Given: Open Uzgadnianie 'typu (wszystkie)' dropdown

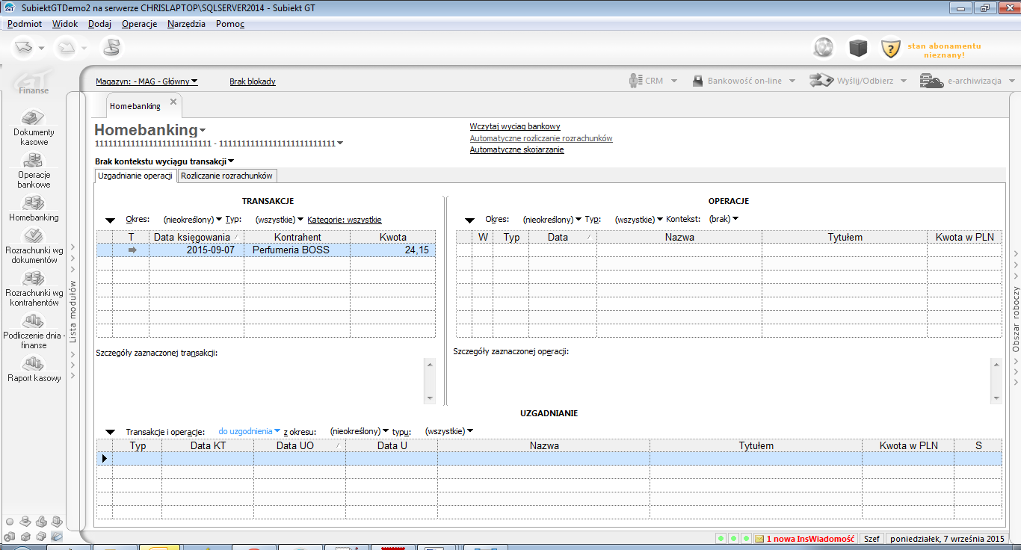Looking at the screenshot, I should (448, 432).
